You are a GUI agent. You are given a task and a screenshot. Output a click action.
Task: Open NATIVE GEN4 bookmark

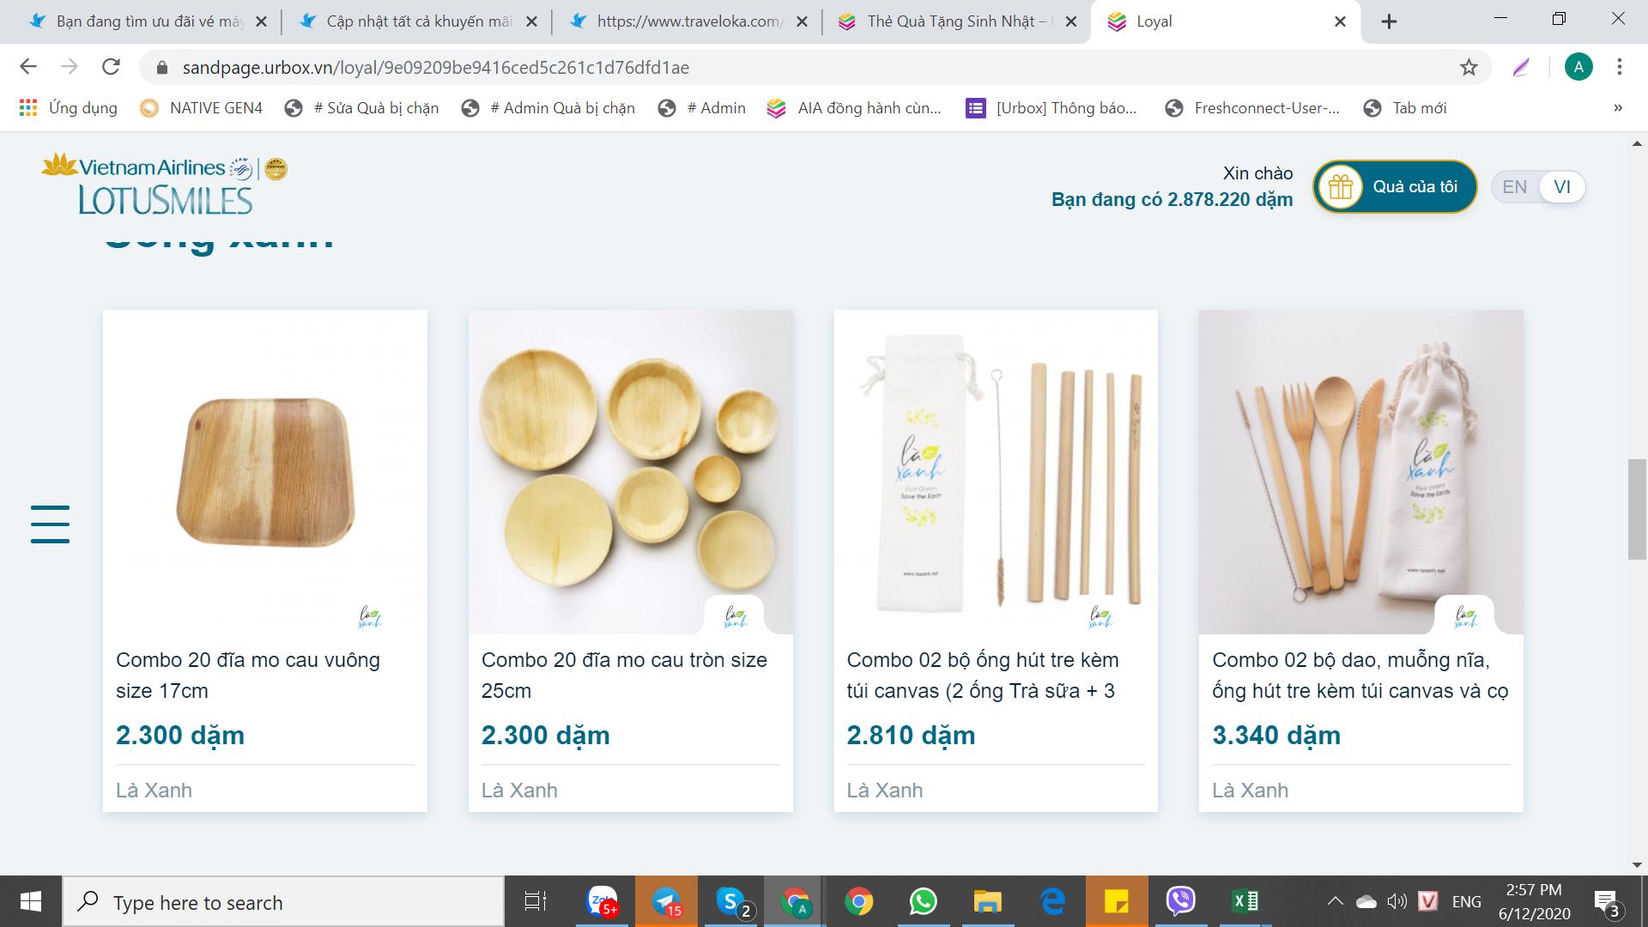pos(202,108)
